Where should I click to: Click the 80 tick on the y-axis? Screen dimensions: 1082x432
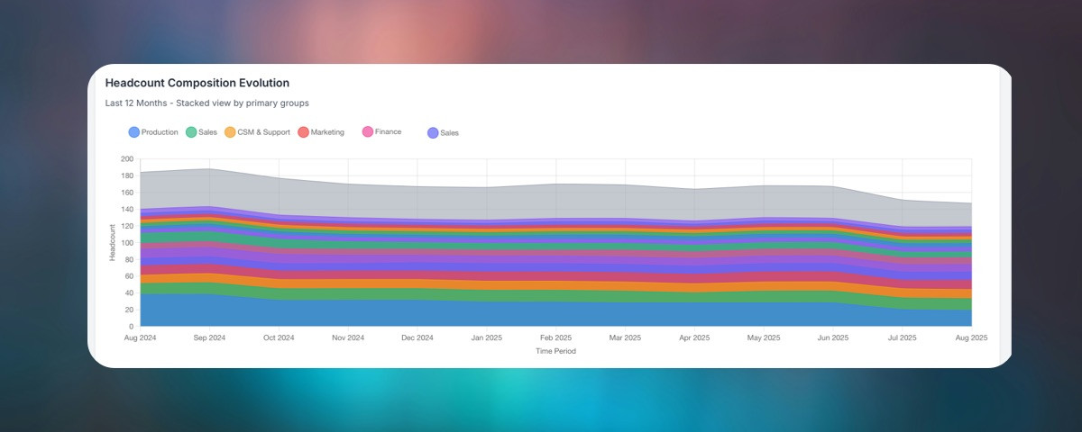tap(128, 260)
